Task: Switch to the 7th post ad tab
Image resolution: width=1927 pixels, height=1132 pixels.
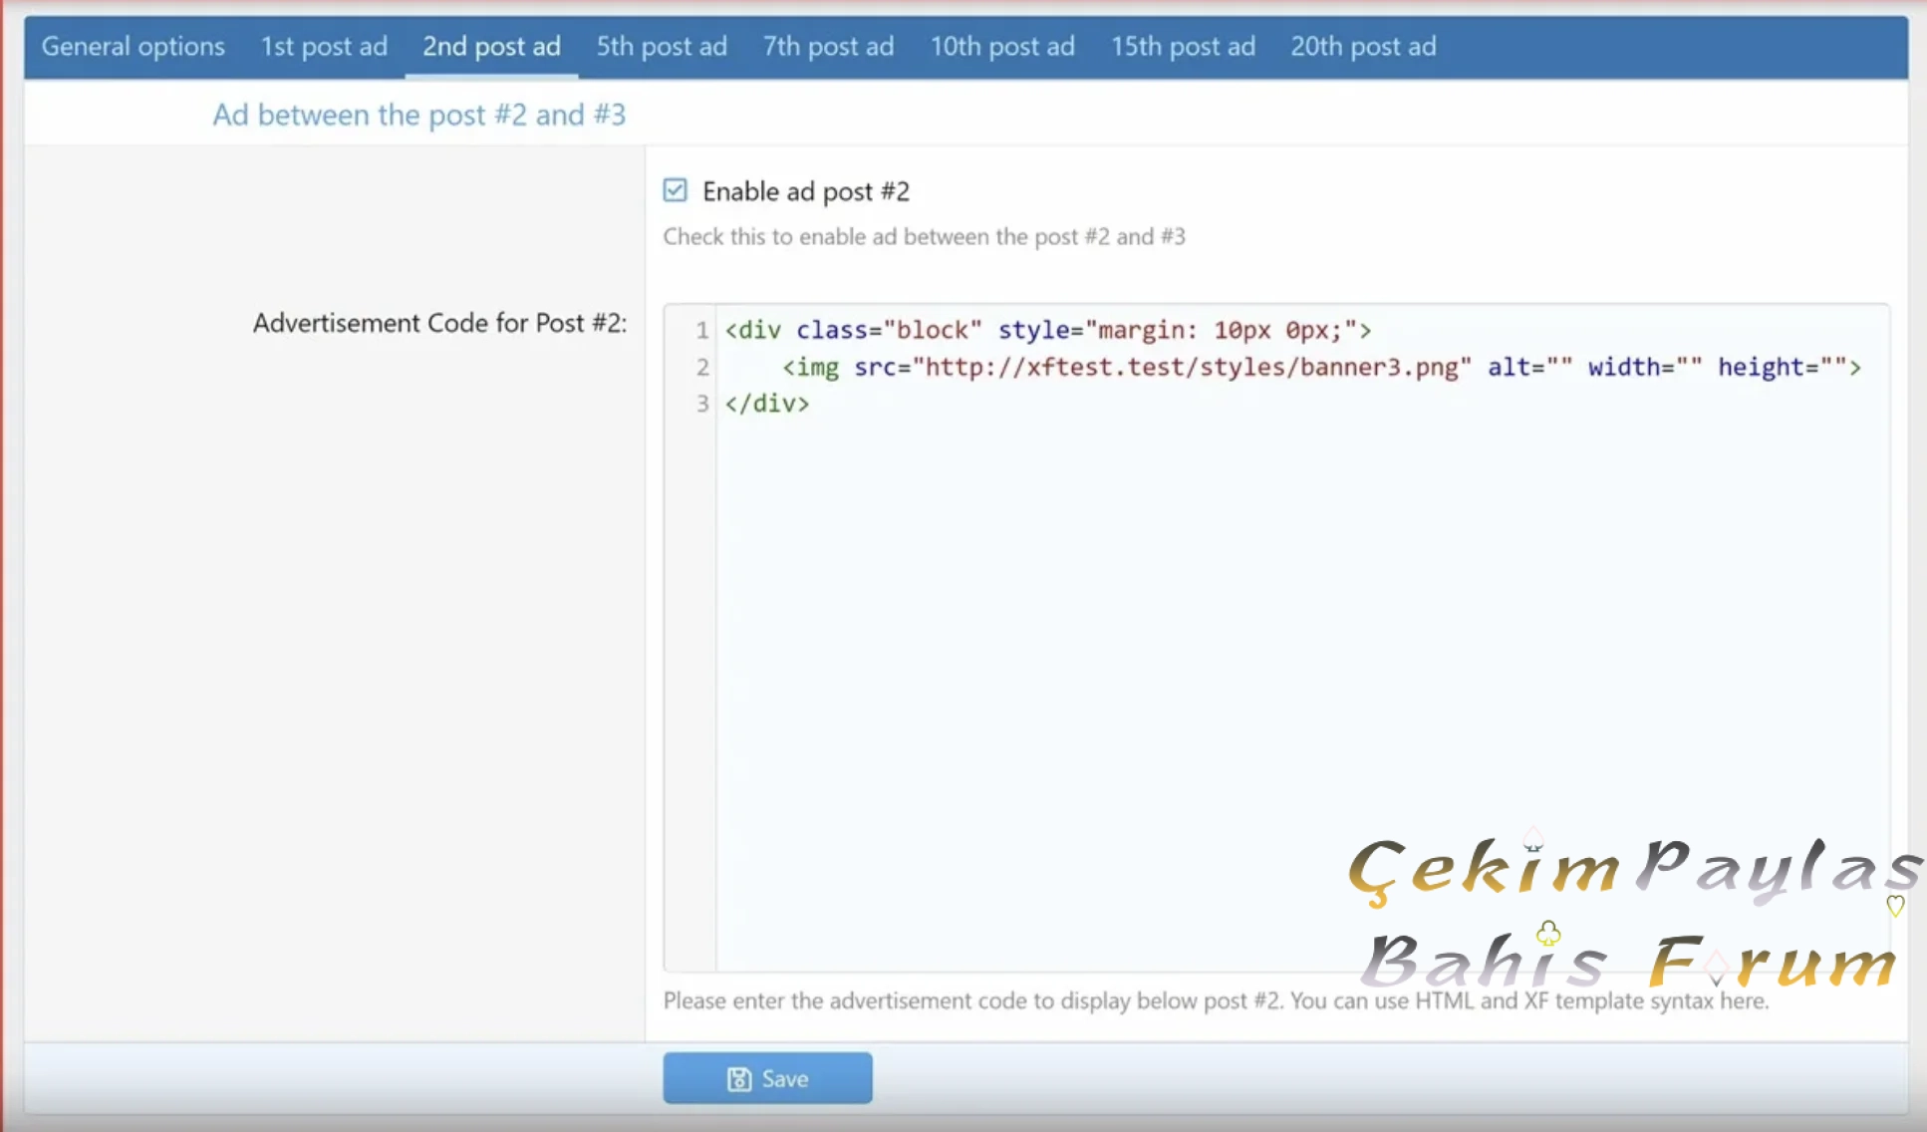Action: pos(828,46)
